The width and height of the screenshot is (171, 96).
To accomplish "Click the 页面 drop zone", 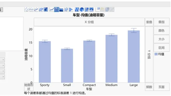I will pos(161,87).
